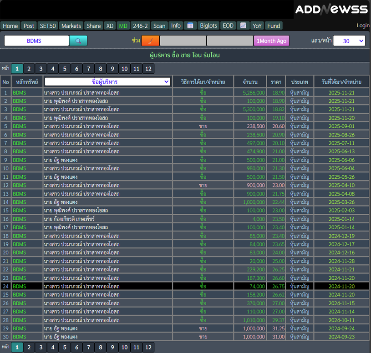The width and height of the screenshot is (371, 353).
Task: Go to page 12 in top pagination
Action: tap(148, 69)
